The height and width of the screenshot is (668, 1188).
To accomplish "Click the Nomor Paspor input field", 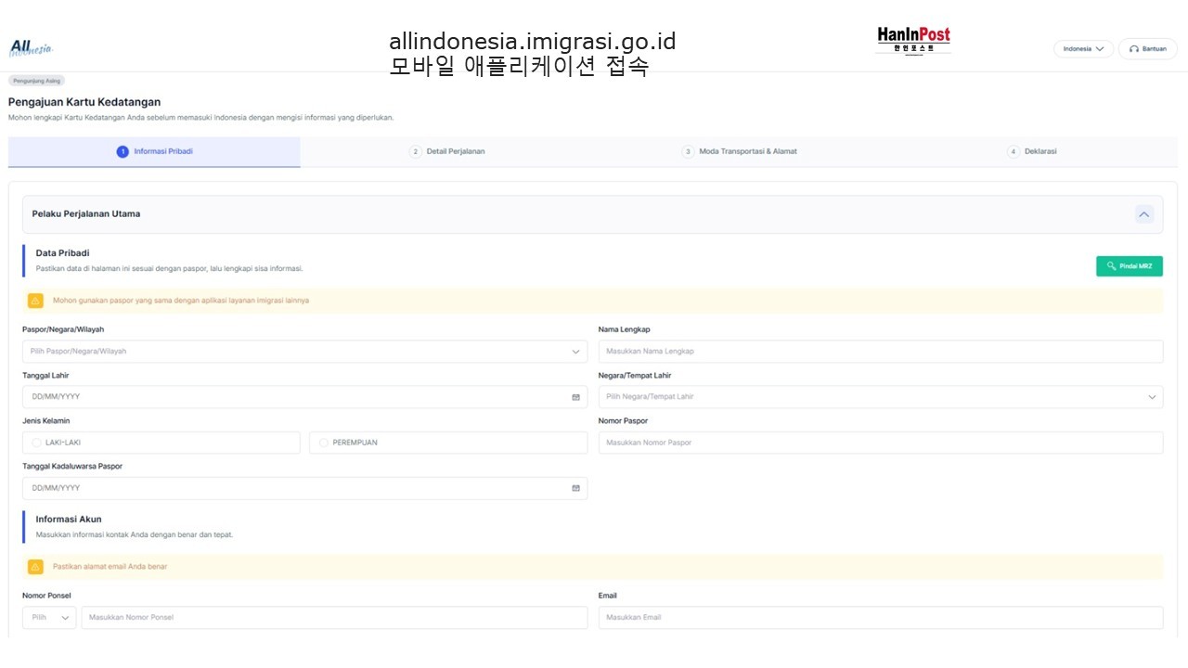I will click(x=880, y=443).
